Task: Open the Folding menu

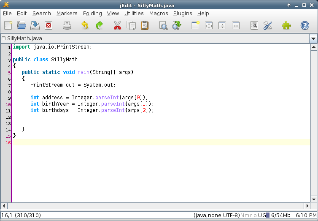Action: 92,14
